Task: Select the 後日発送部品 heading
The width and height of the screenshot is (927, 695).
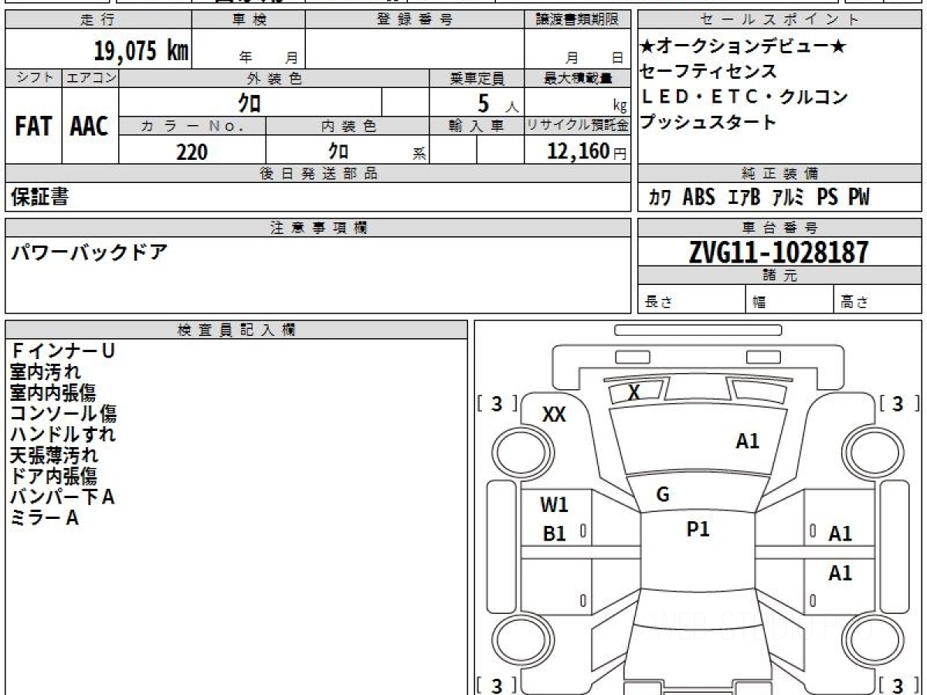Action: tap(318, 174)
